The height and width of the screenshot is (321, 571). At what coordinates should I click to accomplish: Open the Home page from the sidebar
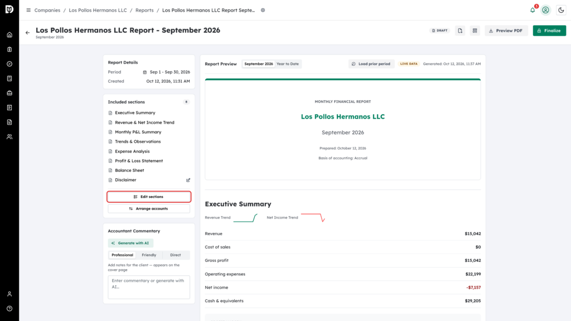pos(9,35)
